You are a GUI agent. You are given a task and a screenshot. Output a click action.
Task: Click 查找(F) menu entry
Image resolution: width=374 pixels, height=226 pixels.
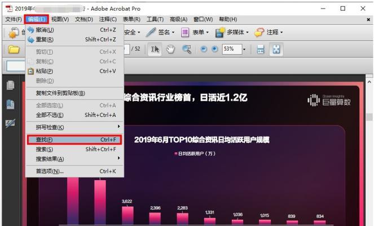(x=74, y=140)
